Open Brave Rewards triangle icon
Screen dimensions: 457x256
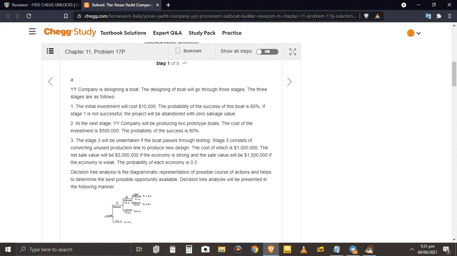point(377,16)
